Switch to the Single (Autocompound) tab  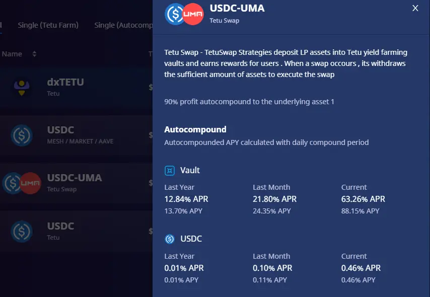(x=123, y=25)
